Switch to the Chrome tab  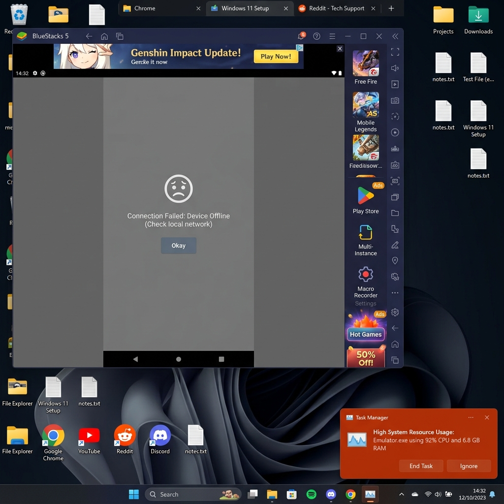(x=161, y=8)
